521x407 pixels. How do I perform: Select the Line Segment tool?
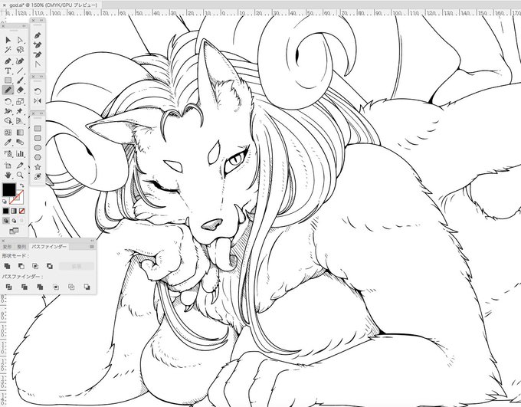(x=20, y=71)
